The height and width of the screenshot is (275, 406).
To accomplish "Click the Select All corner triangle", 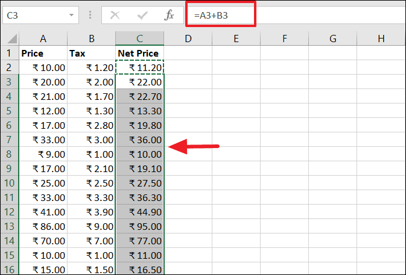I will [x=12, y=39].
